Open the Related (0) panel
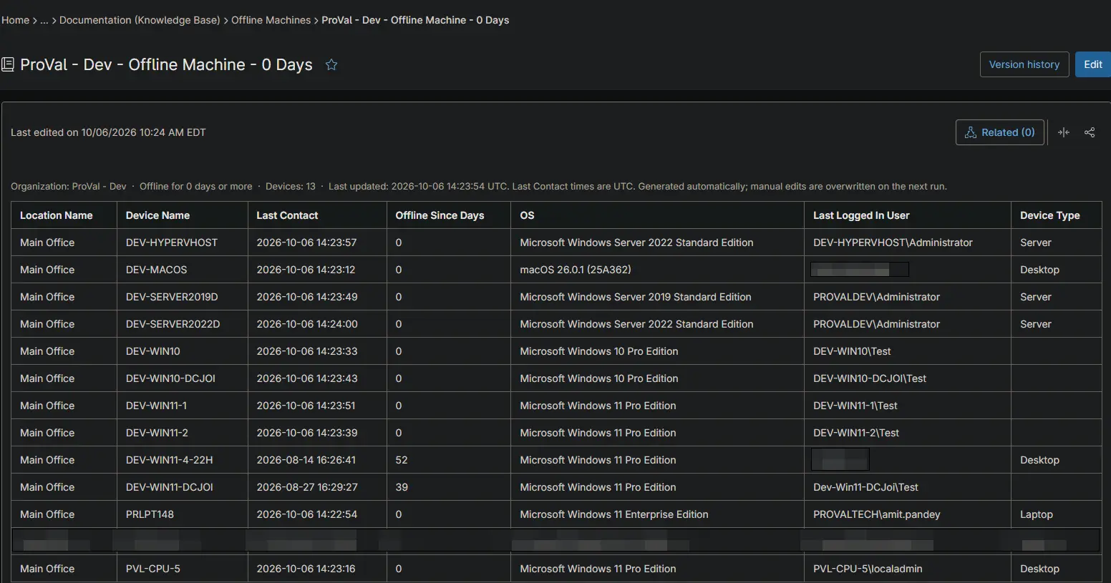 pos(1000,132)
